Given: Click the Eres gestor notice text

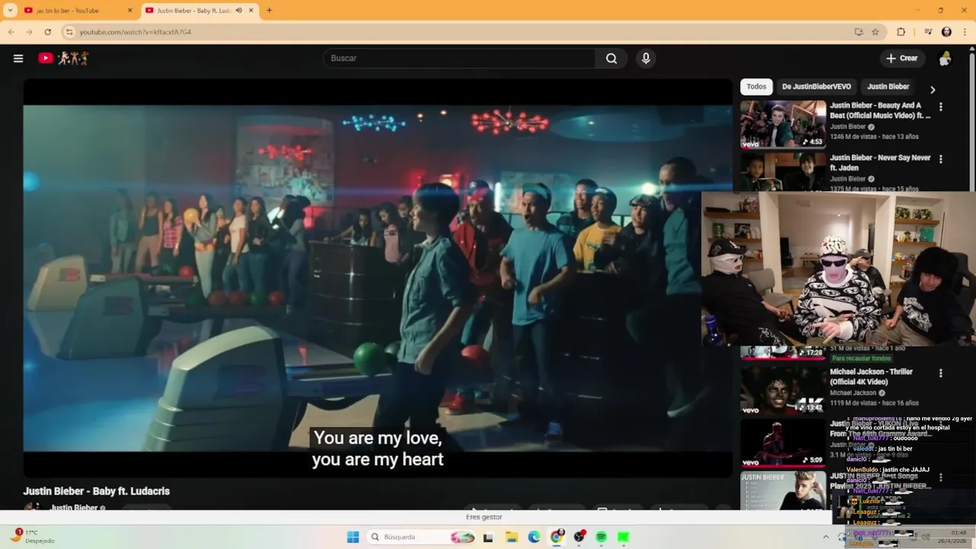Looking at the screenshot, I should pos(484,517).
